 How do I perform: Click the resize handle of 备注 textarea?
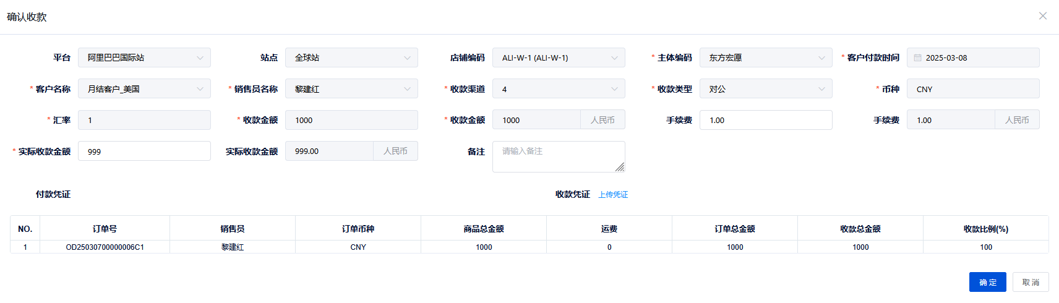click(x=620, y=167)
